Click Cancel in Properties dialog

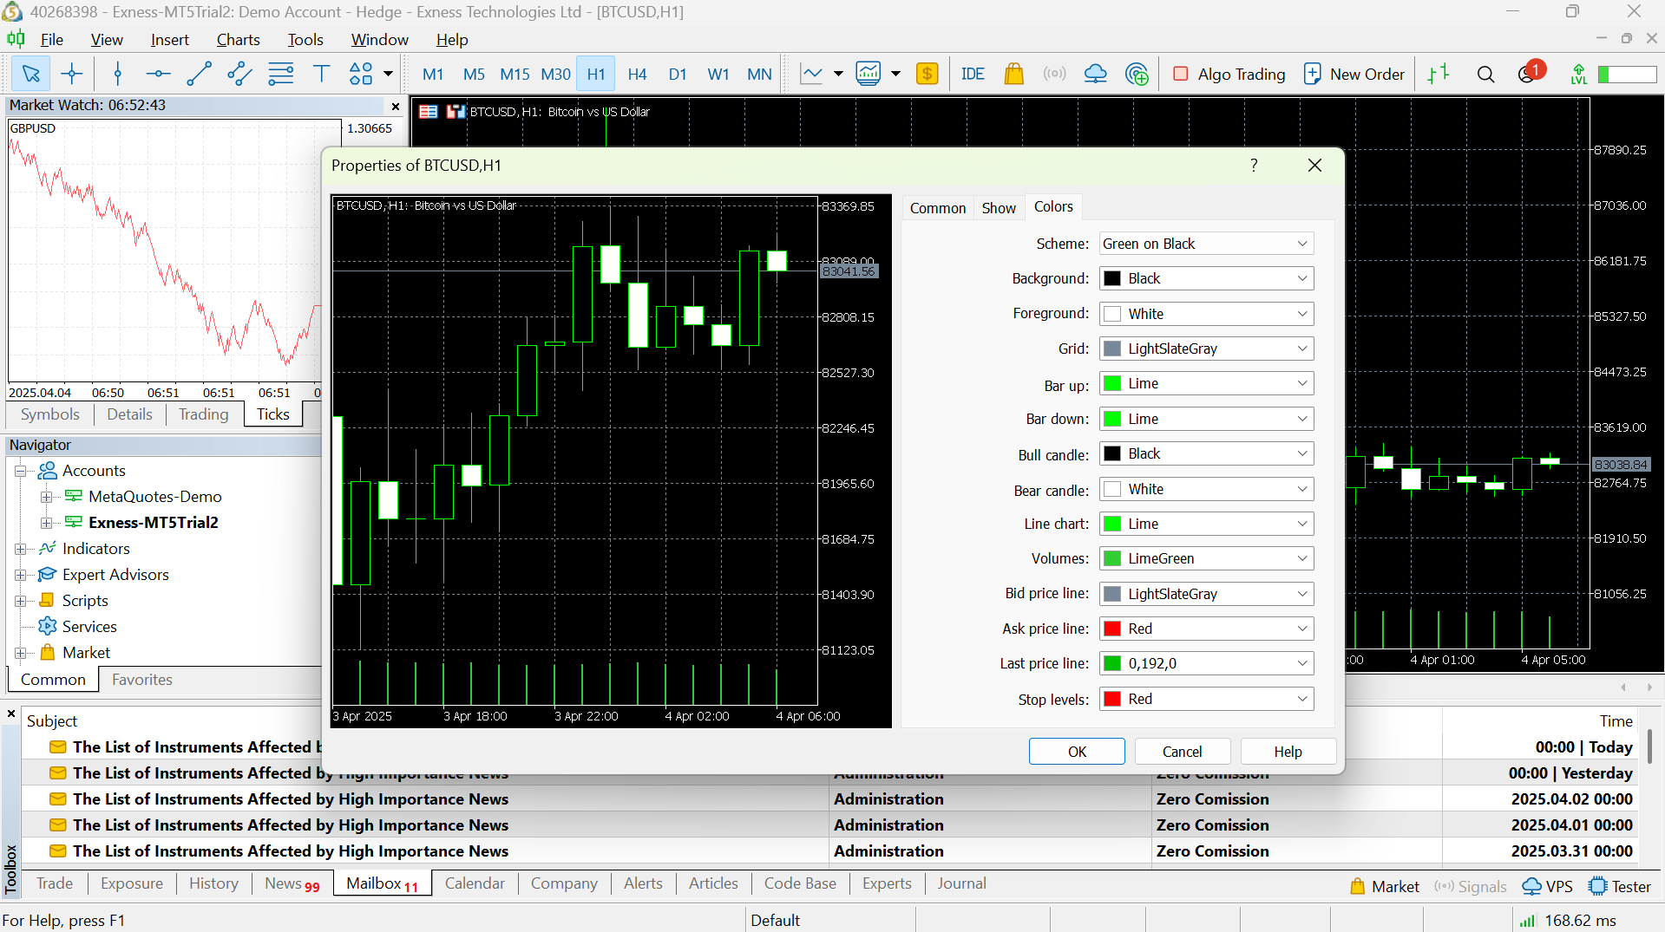[x=1182, y=752]
